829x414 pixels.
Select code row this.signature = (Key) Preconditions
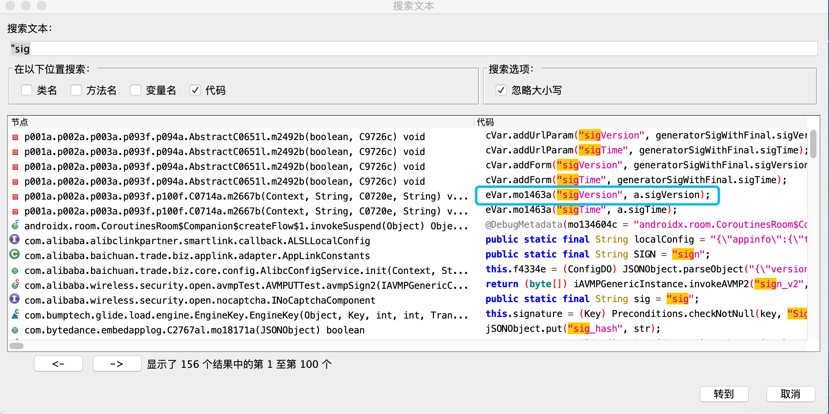tap(646, 314)
